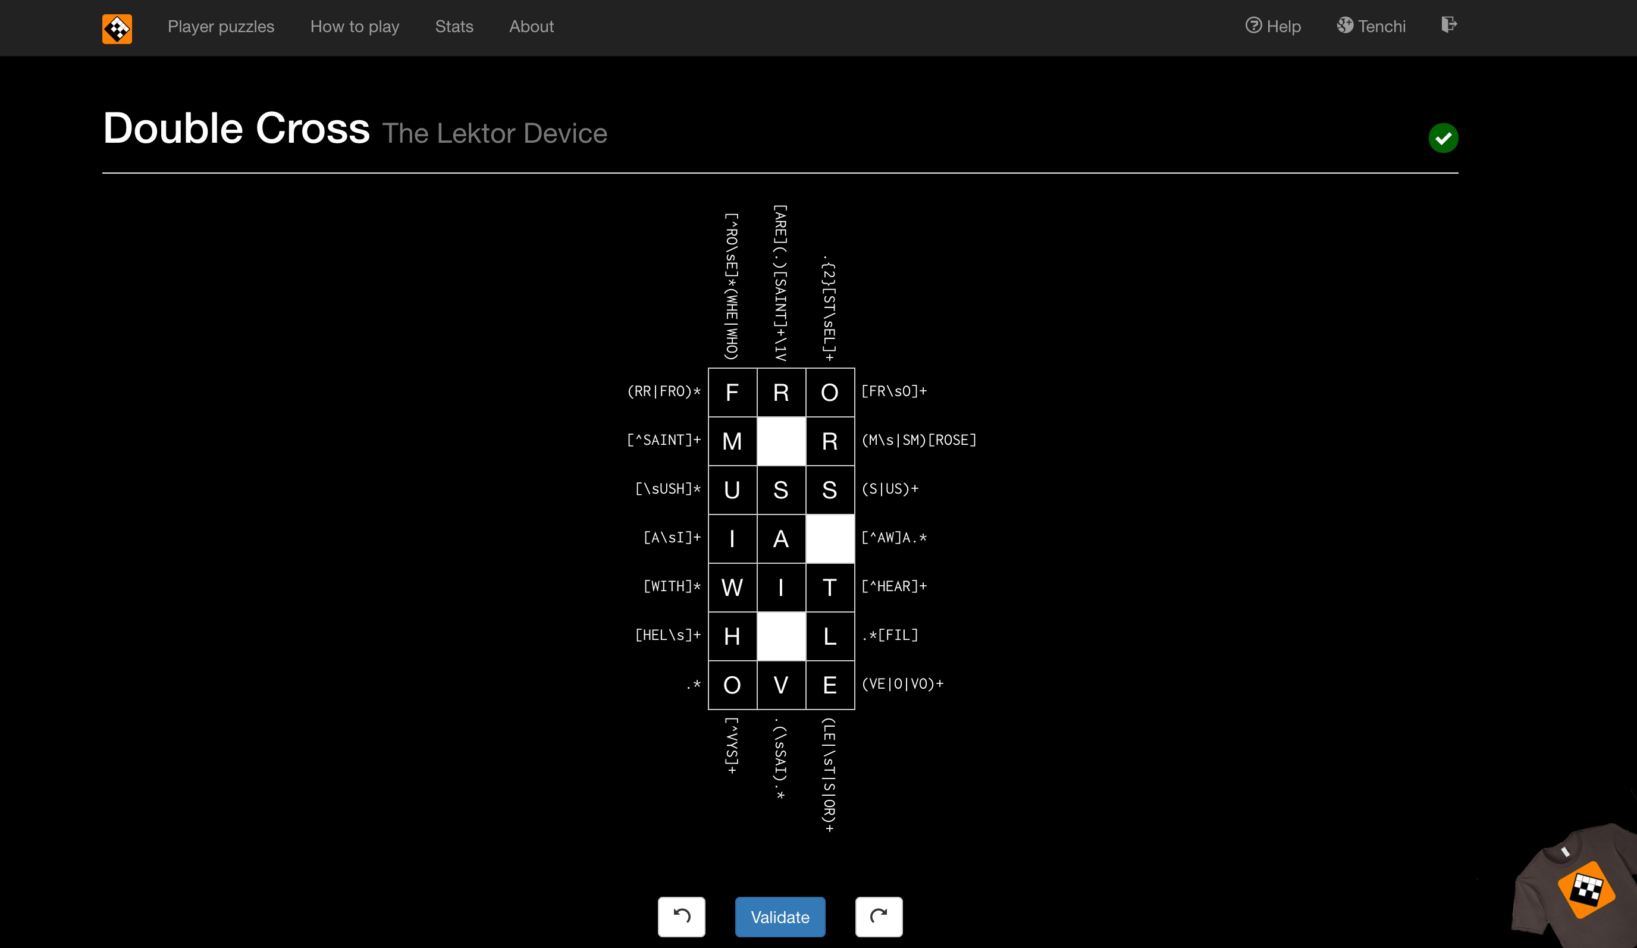
Task: Visit the About page
Action: pos(531,27)
